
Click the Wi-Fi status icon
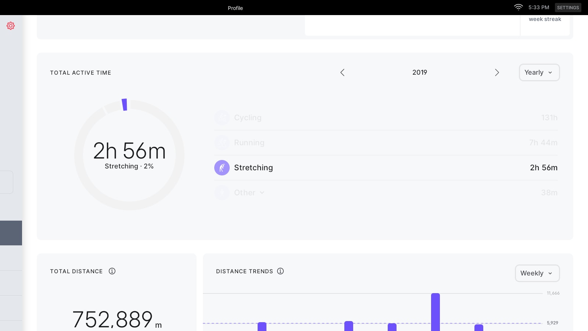(518, 7)
